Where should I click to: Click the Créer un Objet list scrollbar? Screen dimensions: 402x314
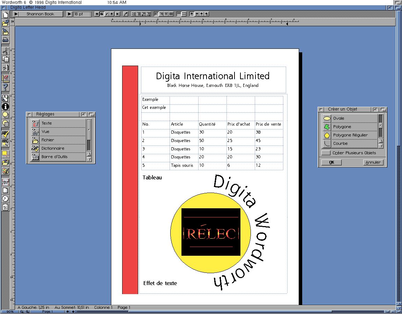click(x=381, y=126)
